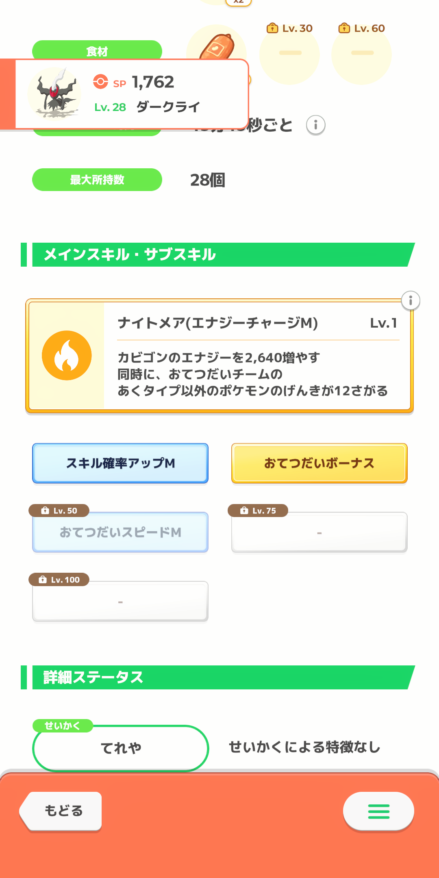The width and height of the screenshot is (439, 878).
Task: Go back with the もどる button
Action: [61, 811]
